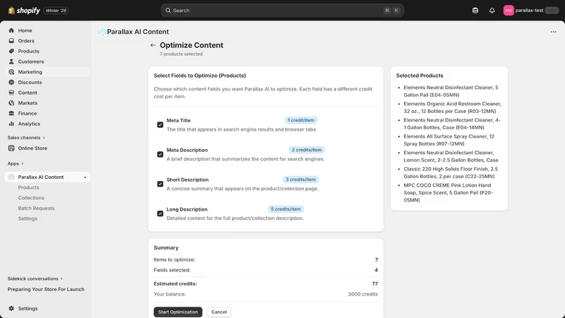Click Start Optimization button
The height and width of the screenshot is (318, 565).
[178, 312]
